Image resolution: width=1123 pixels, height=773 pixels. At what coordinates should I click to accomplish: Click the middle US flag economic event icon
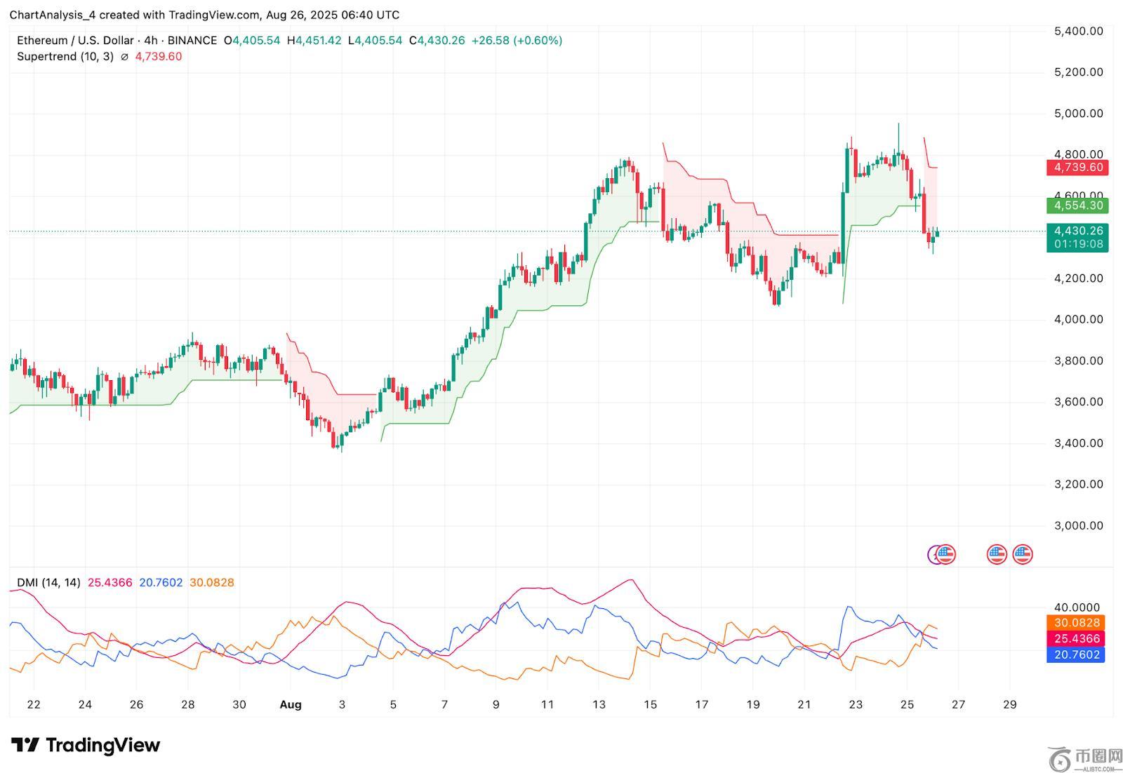coord(997,554)
